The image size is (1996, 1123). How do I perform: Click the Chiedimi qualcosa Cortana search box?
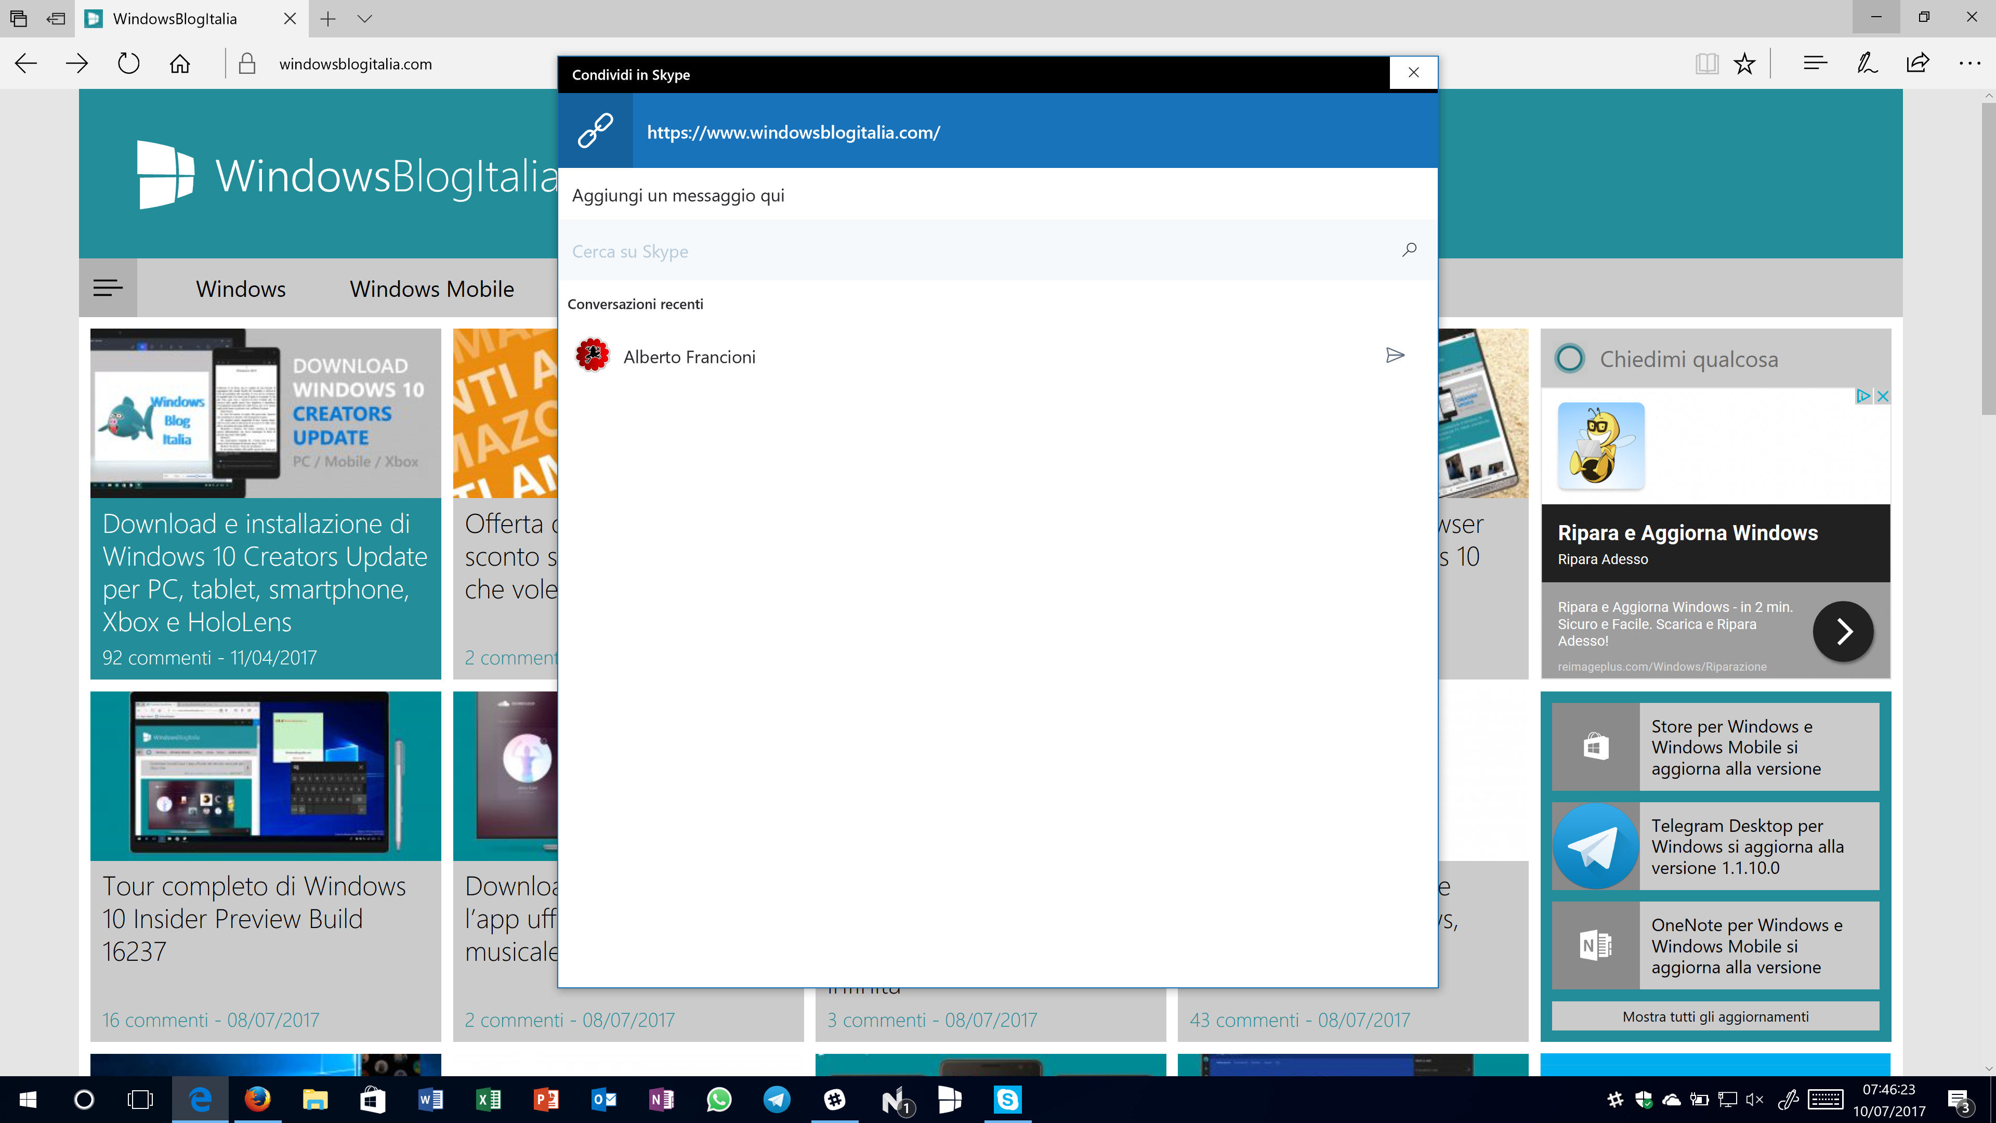click(1715, 359)
